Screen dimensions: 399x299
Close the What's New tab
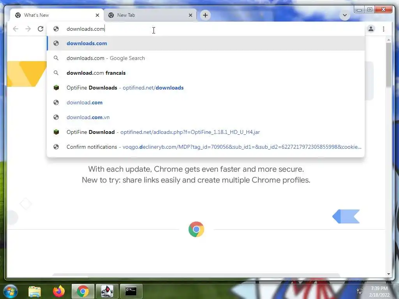pos(97,15)
